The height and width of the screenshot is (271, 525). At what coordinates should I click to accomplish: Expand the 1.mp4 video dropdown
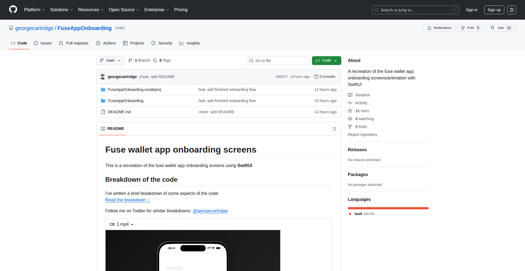click(122, 224)
